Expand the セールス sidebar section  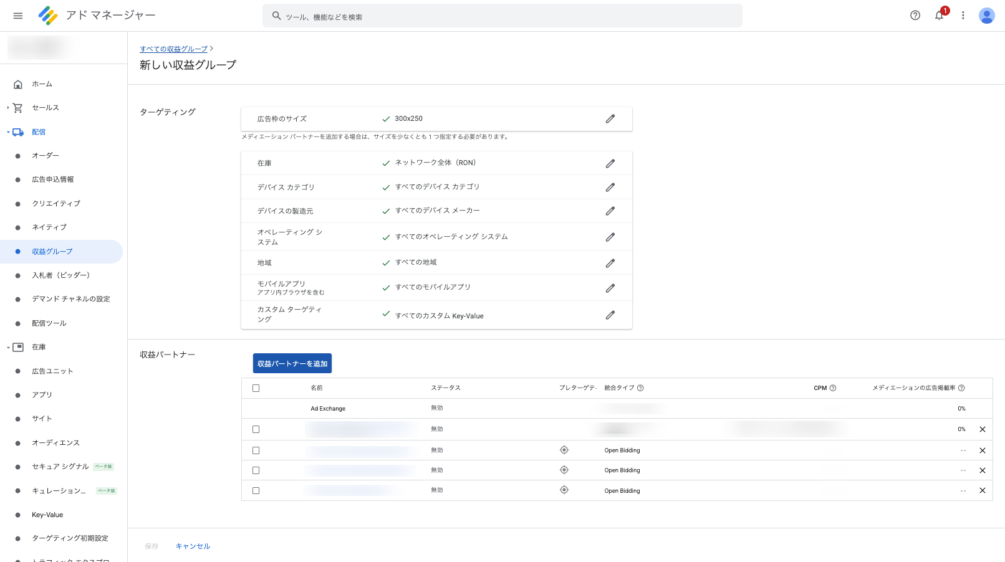coord(8,108)
